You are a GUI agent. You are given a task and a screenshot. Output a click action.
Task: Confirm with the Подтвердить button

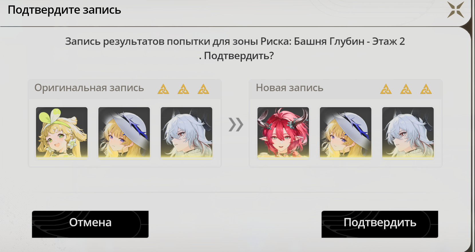380,224
